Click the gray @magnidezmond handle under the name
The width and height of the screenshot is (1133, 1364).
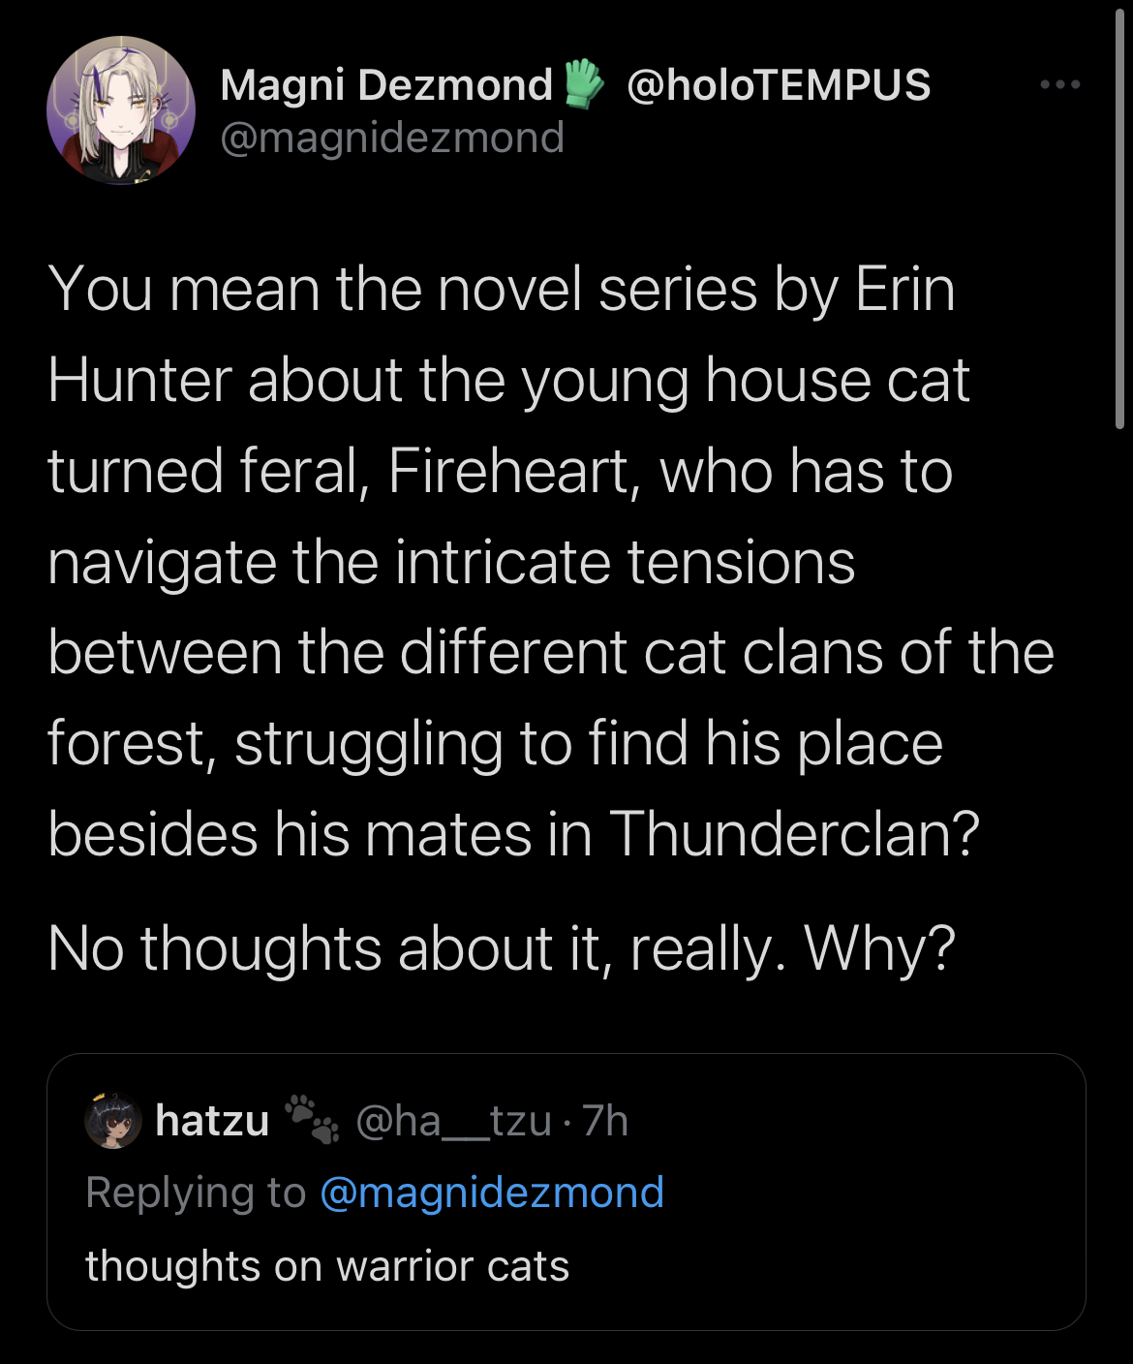coord(392,138)
